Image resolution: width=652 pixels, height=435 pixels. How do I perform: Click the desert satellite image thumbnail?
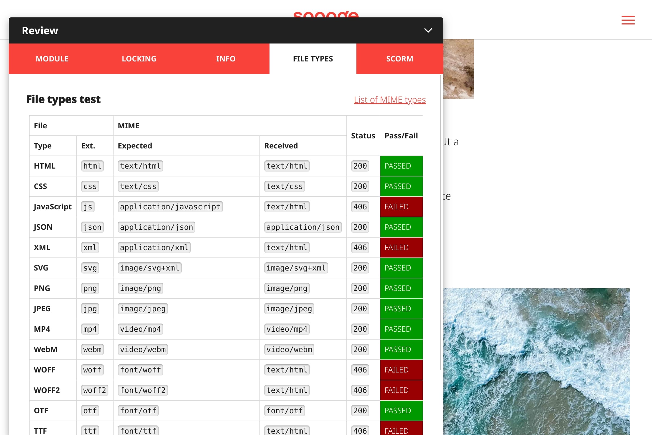[459, 69]
